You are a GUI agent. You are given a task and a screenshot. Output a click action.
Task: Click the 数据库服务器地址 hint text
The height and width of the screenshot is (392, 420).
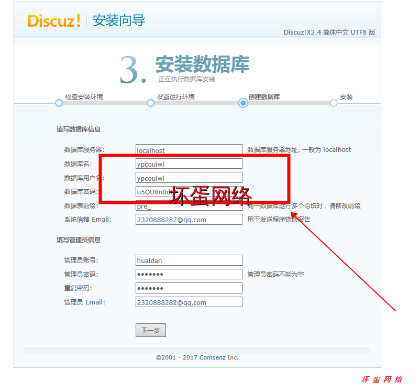click(x=299, y=149)
